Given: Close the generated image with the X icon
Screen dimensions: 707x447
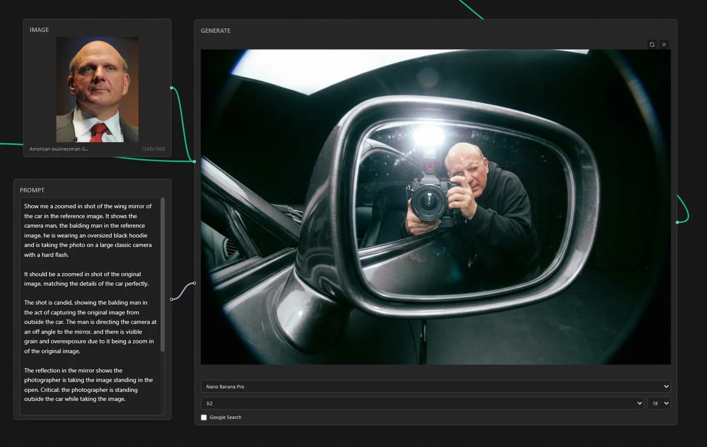Looking at the screenshot, I should 664,44.
